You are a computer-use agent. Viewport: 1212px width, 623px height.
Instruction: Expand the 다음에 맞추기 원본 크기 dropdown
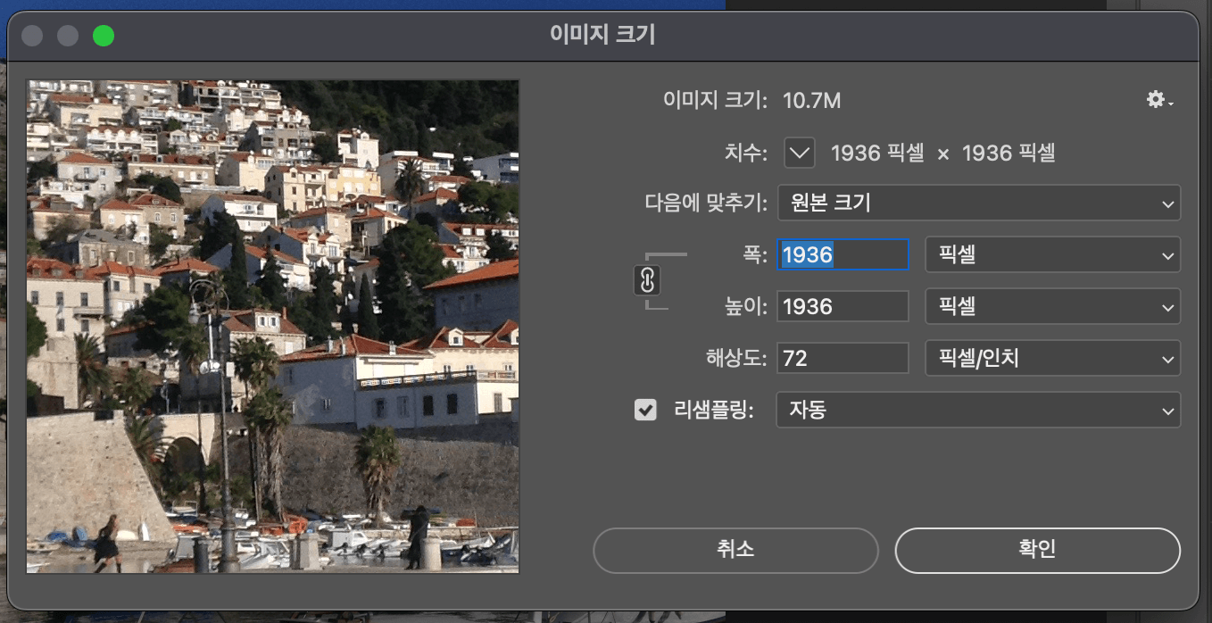pos(979,204)
